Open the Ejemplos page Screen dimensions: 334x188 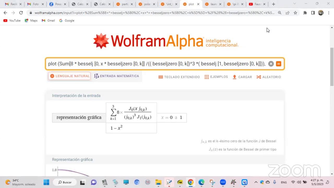[x=216, y=77]
